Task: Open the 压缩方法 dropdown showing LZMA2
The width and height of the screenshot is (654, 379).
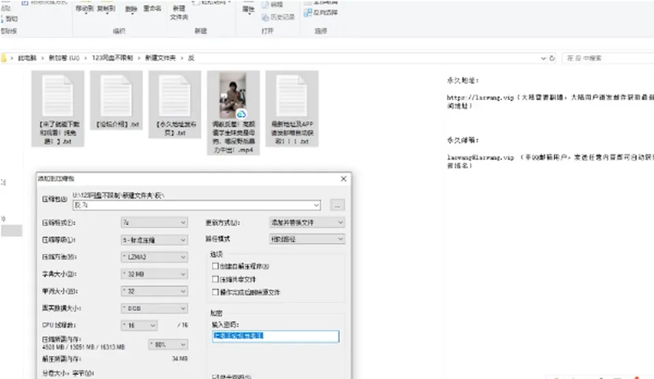Action: [x=155, y=257]
